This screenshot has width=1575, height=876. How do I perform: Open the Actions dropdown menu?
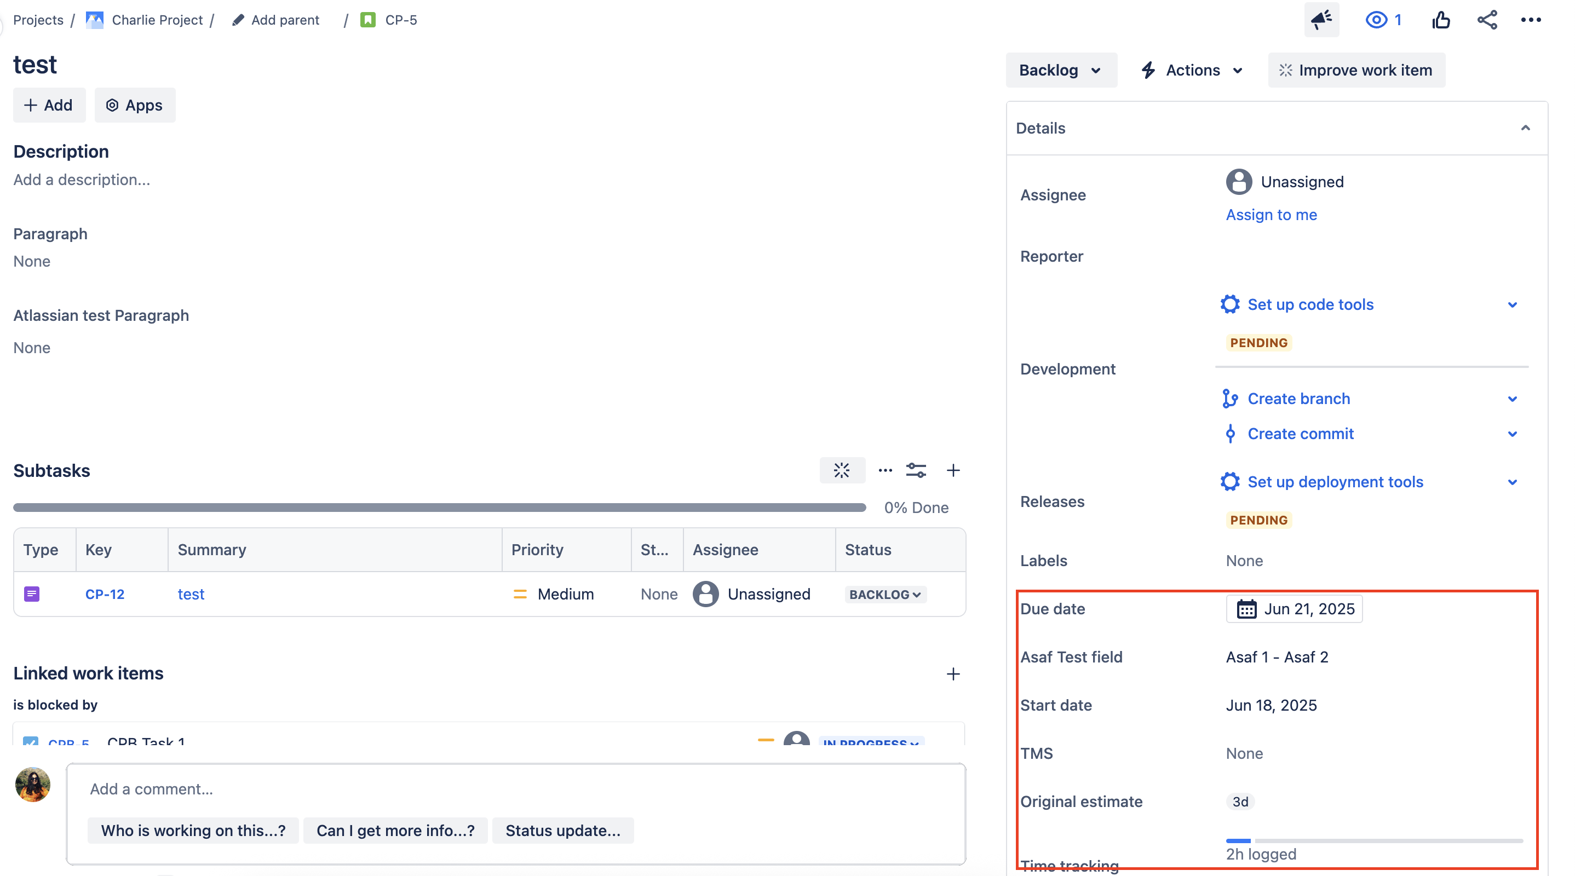(1192, 70)
